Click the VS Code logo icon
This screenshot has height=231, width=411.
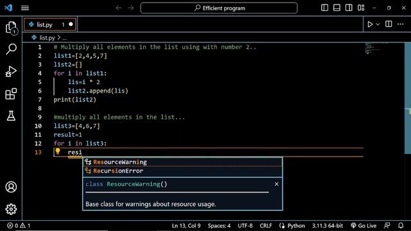point(8,8)
